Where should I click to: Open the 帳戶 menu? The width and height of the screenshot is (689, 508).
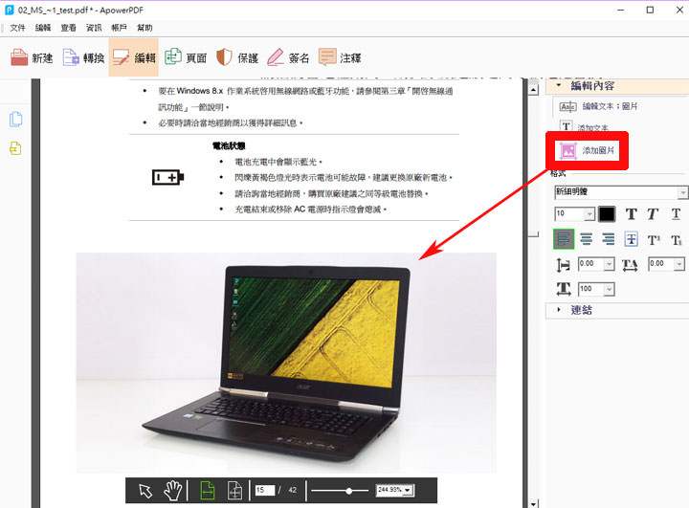pyautogui.click(x=119, y=28)
